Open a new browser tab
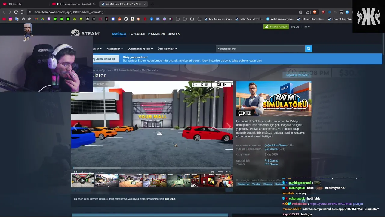 coord(152,4)
